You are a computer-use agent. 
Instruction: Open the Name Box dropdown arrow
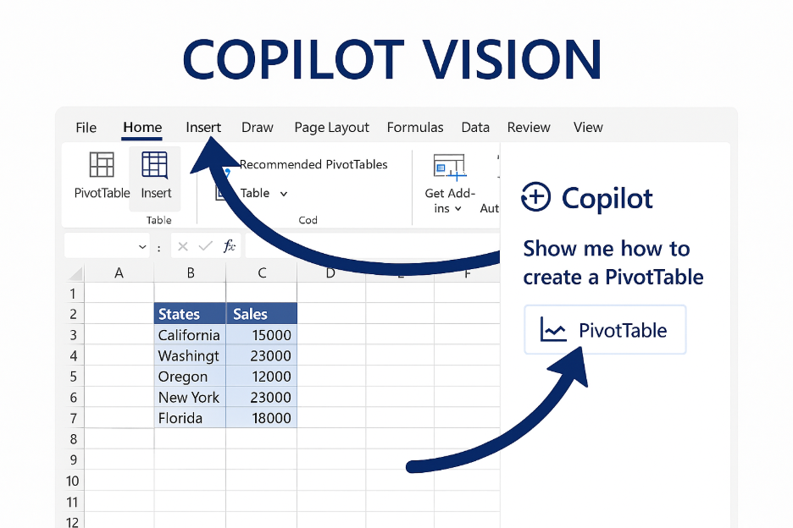142,246
